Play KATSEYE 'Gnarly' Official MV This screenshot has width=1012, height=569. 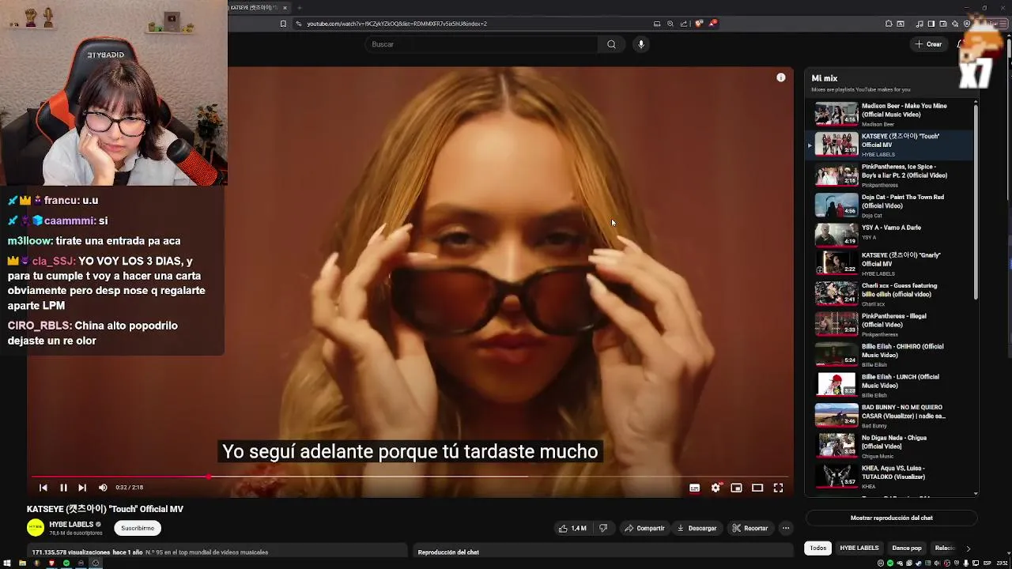click(x=889, y=263)
